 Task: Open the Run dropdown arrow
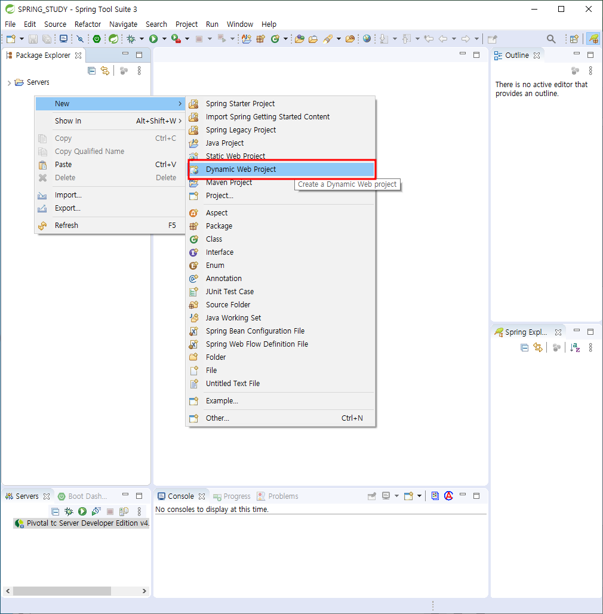tap(164, 39)
